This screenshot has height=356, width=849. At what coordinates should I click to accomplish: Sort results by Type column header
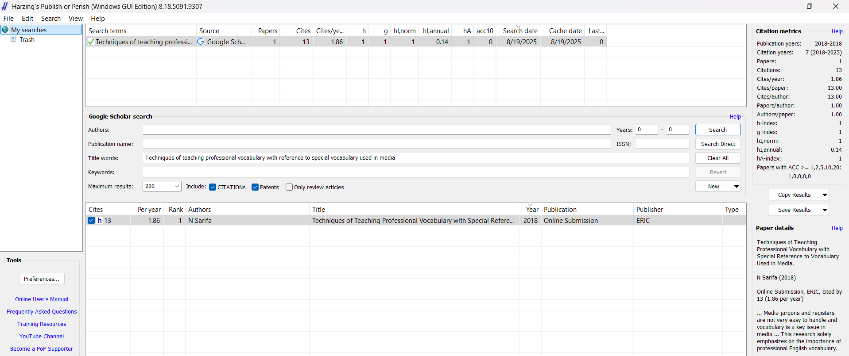click(734, 210)
